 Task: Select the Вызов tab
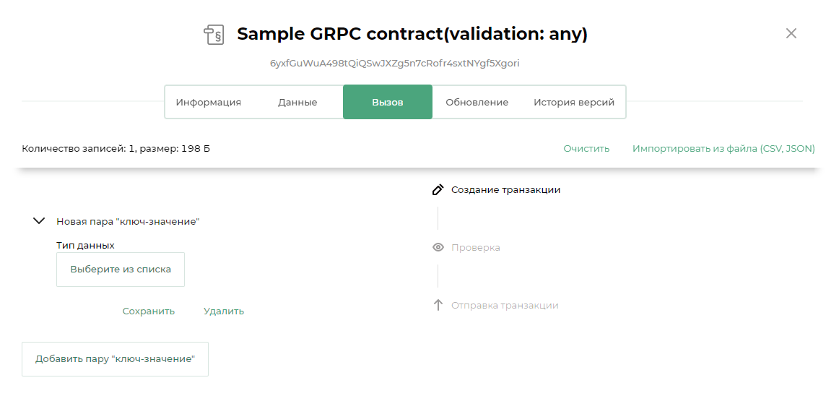click(388, 103)
